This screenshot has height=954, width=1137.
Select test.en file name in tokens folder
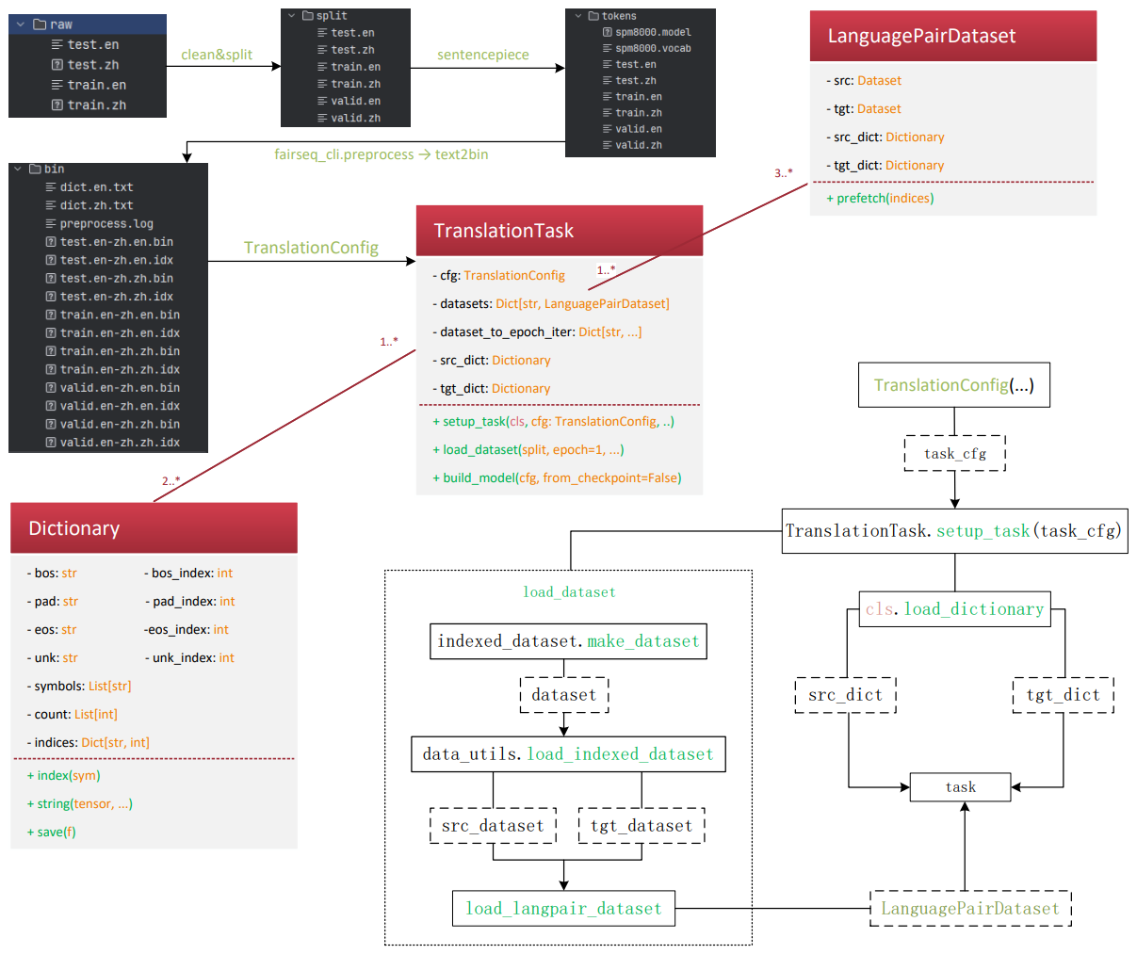636,64
